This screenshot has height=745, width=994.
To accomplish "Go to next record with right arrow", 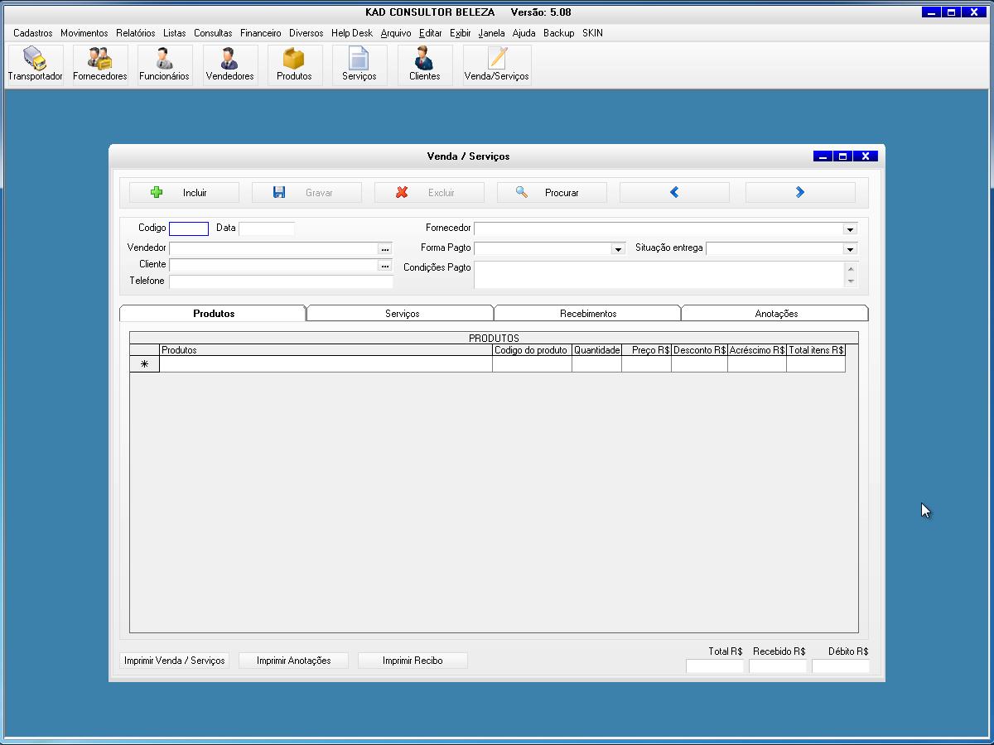I will tap(800, 193).
